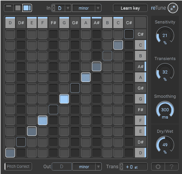Open help with the question mark icon
This screenshot has width=182, height=174.
coord(172,167)
